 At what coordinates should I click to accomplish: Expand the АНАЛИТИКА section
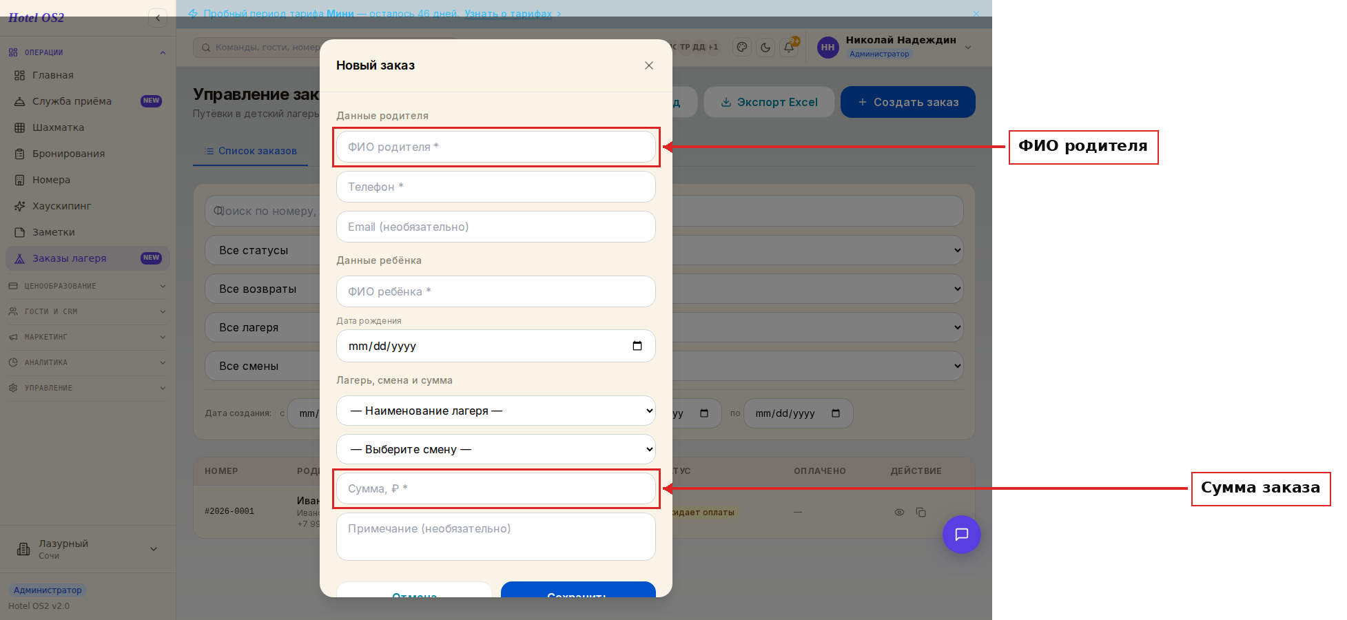click(x=88, y=362)
